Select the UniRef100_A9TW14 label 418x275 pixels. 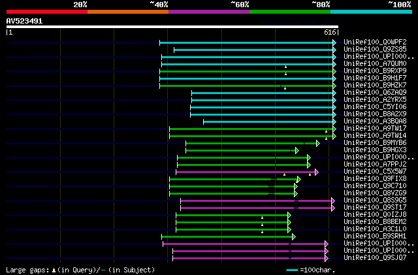point(375,136)
